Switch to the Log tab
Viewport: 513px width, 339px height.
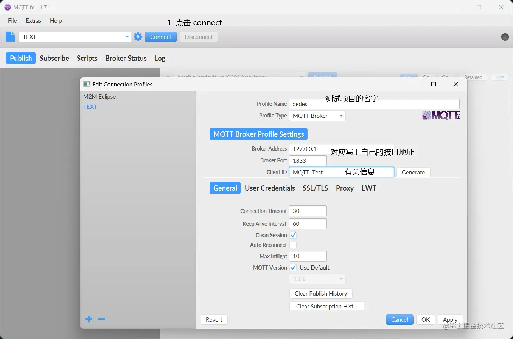tap(160, 58)
